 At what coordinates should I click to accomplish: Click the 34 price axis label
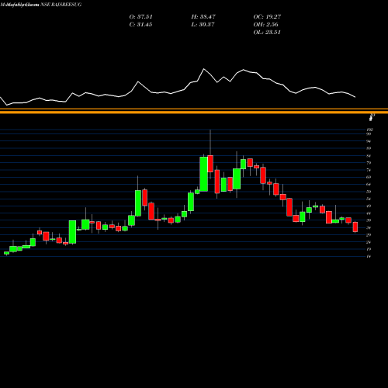(x=369, y=227)
